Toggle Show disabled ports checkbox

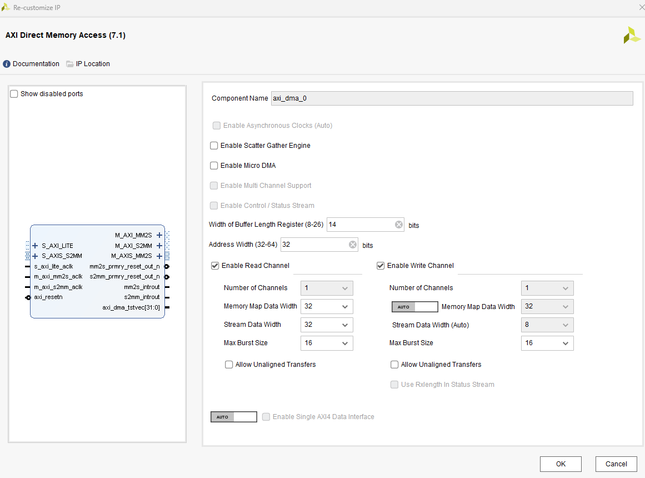[14, 94]
